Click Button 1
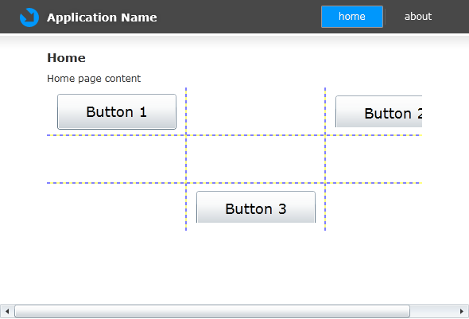This screenshot has width=469, height=319. (117, 111)
